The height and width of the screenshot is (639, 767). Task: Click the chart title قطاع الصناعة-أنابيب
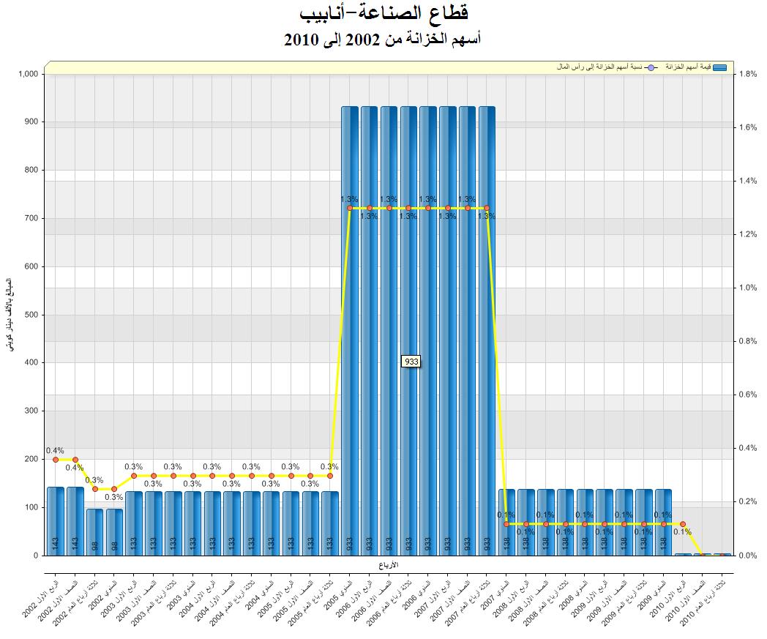coord(383,15)
